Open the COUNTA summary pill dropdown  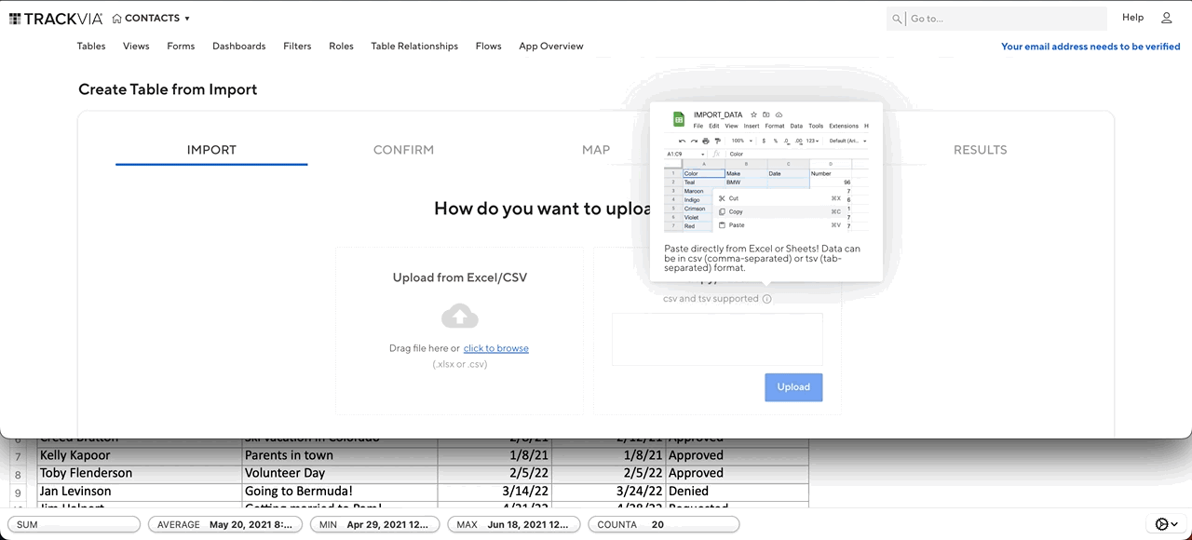[663, 524]
